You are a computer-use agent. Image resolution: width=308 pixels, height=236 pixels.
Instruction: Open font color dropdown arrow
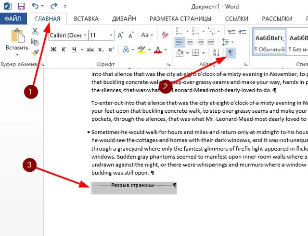(x=166, y=50)
